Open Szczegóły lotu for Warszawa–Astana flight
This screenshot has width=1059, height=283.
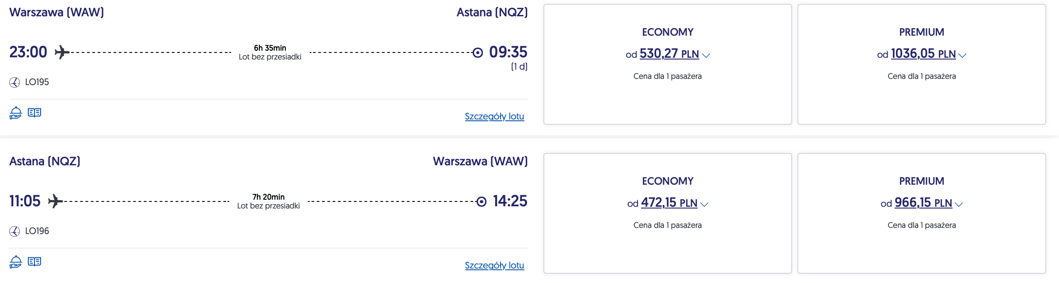point(494,116)
